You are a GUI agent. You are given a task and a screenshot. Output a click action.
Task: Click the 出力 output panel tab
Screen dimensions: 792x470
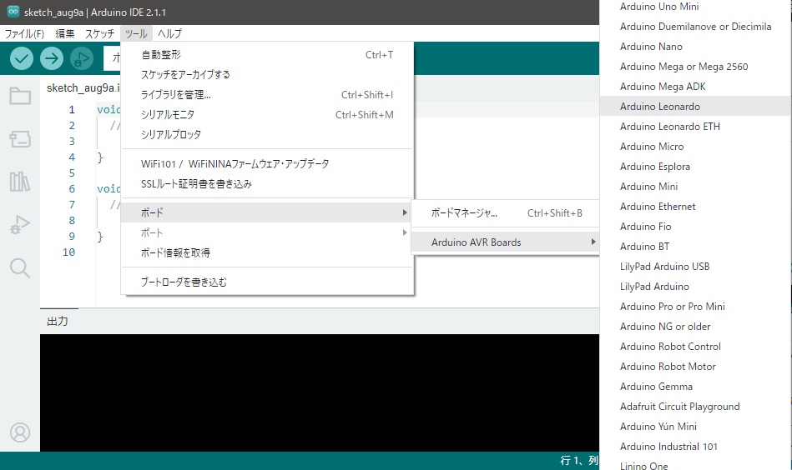tap(57, 321)
